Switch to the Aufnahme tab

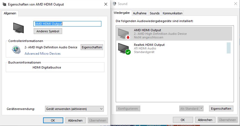[x=139, y=13]
